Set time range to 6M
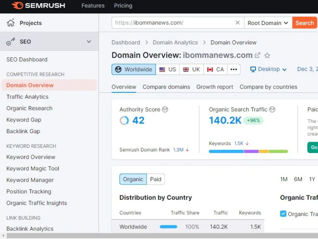The image size is (318, 239). (298, 179)
